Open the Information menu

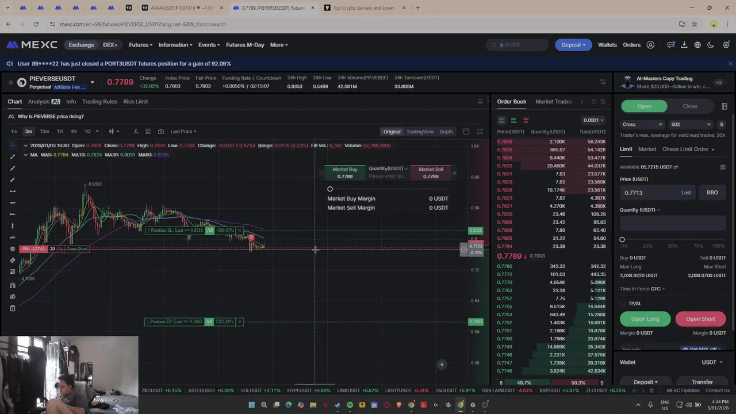(175, 45)
